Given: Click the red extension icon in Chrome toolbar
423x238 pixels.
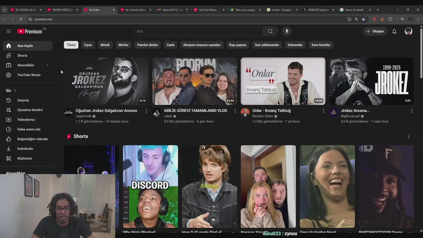Looking at the screenshot, I should point(374,19).
